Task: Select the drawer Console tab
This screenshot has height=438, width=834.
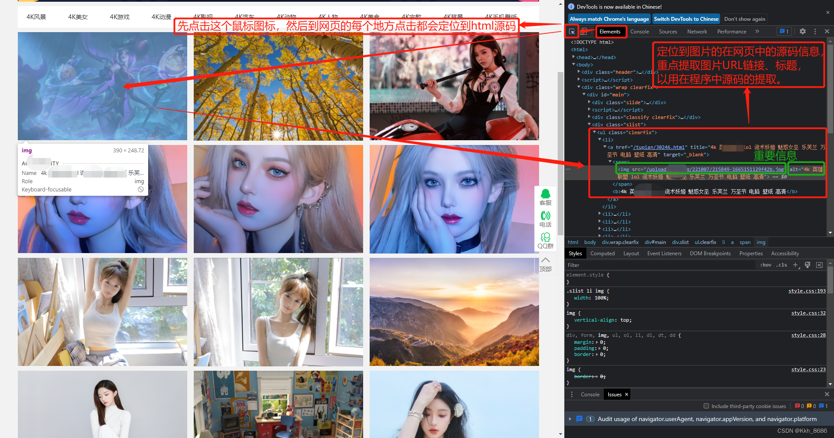Action: (590, 394)
